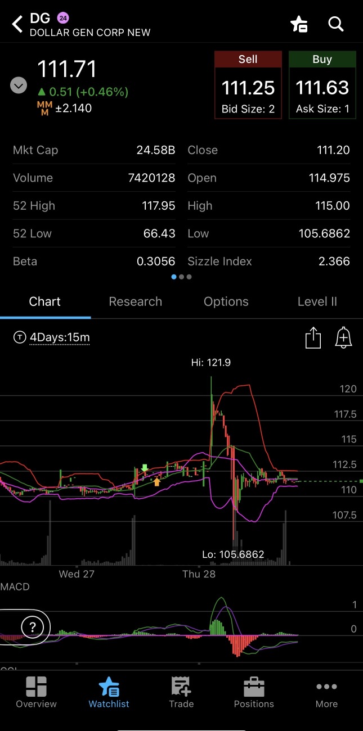The height and width of the screenshot is (731, 363).
Task: Go to Overview in bottom navigation
Action: [36, 692]
